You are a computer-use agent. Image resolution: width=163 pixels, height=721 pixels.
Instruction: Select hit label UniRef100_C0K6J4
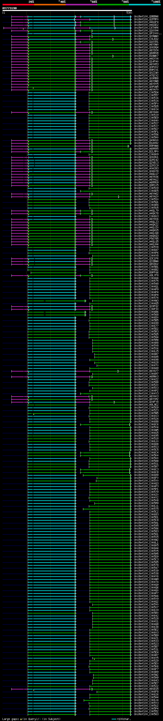146,700
